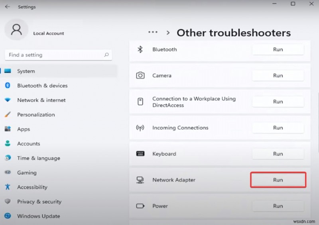Image resolution: width=319 pixels, height=225 pixels.
Task: Click the Bluetooth row label
Action: (165, 49)
